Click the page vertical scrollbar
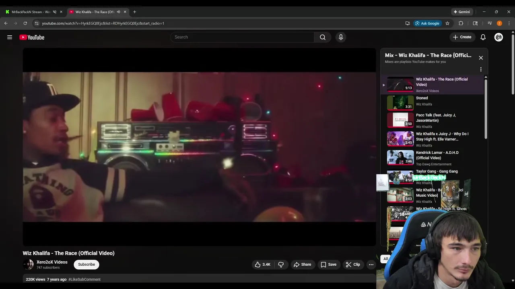515x289 pixels. (x=513, y=64)
